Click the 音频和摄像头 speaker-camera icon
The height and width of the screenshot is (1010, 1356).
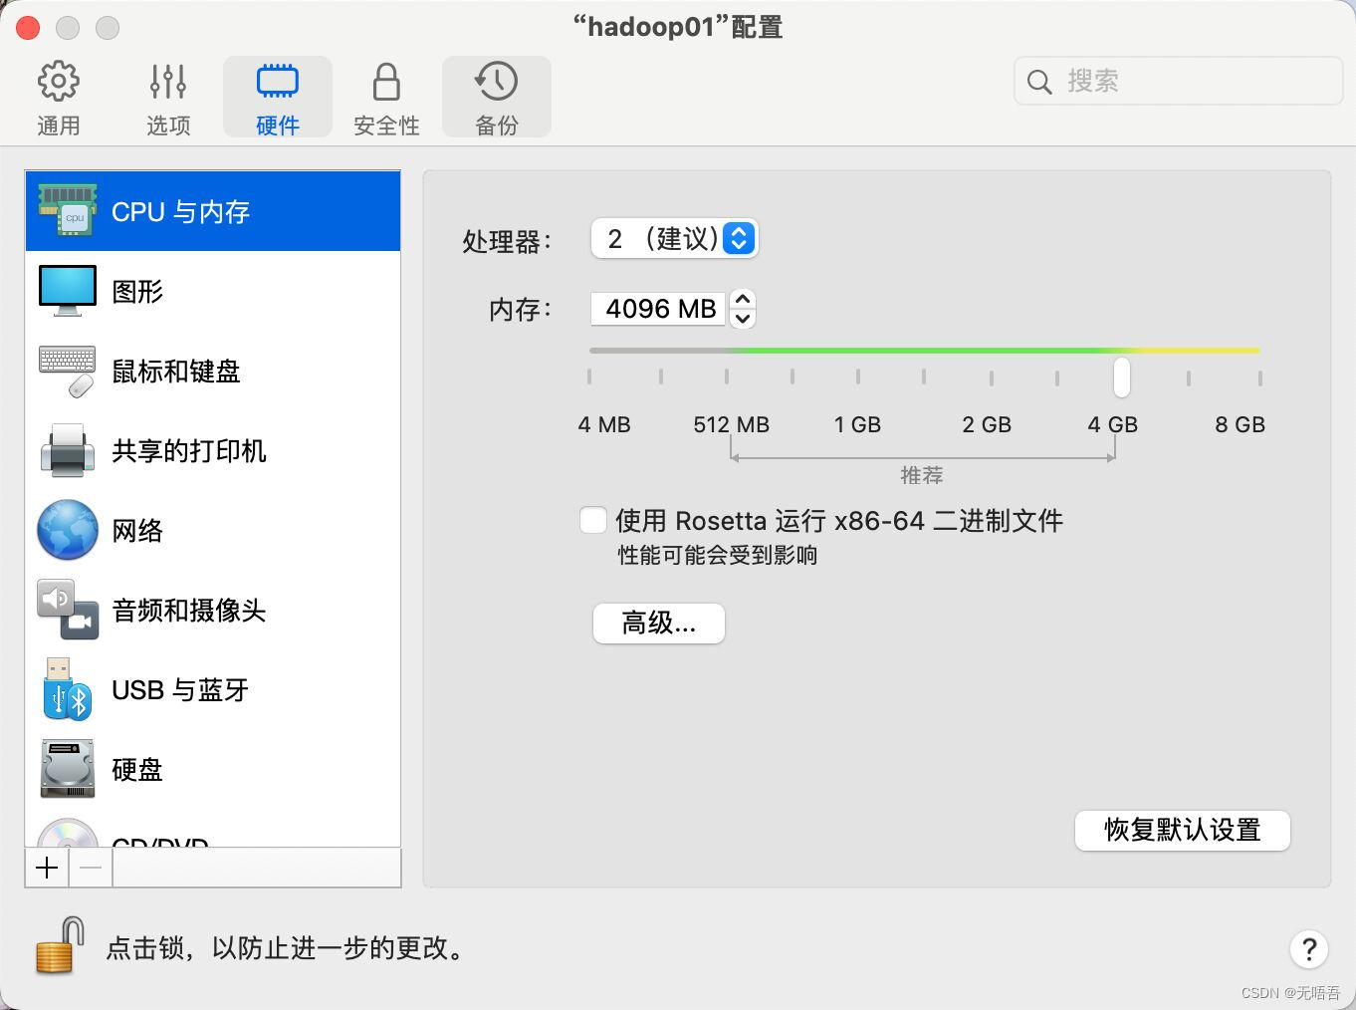coord(67,610)
